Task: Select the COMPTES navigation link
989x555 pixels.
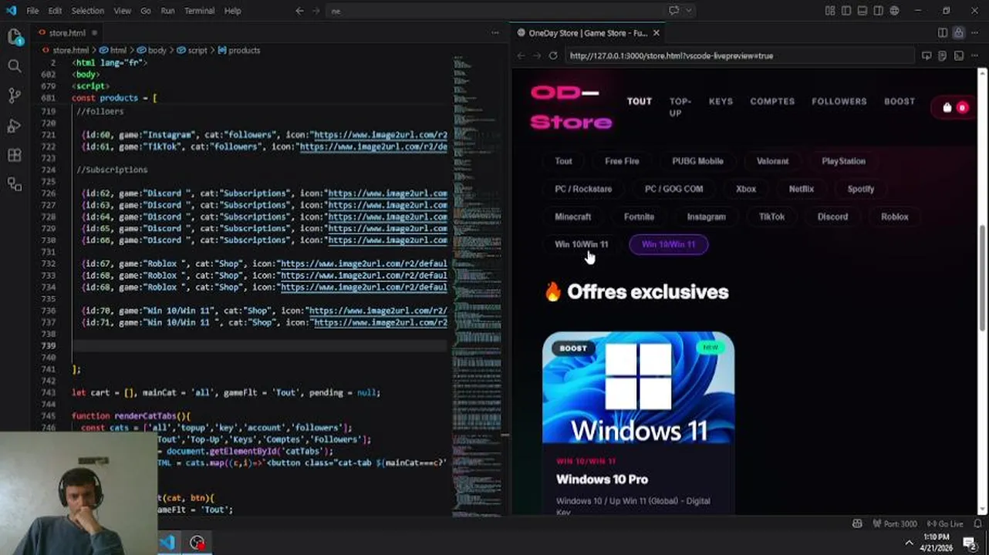Action: click(772, 101)
